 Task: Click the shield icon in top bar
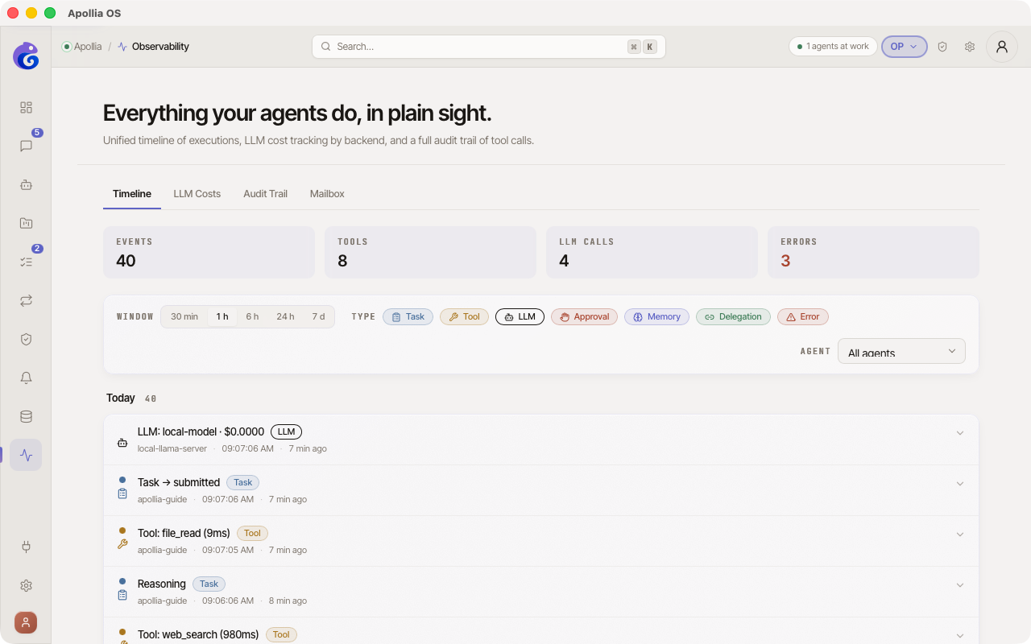click(942, 47)
